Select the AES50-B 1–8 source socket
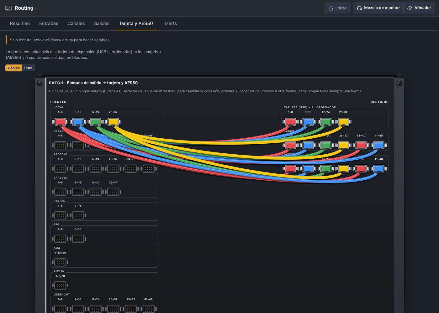 pos(60,169)
